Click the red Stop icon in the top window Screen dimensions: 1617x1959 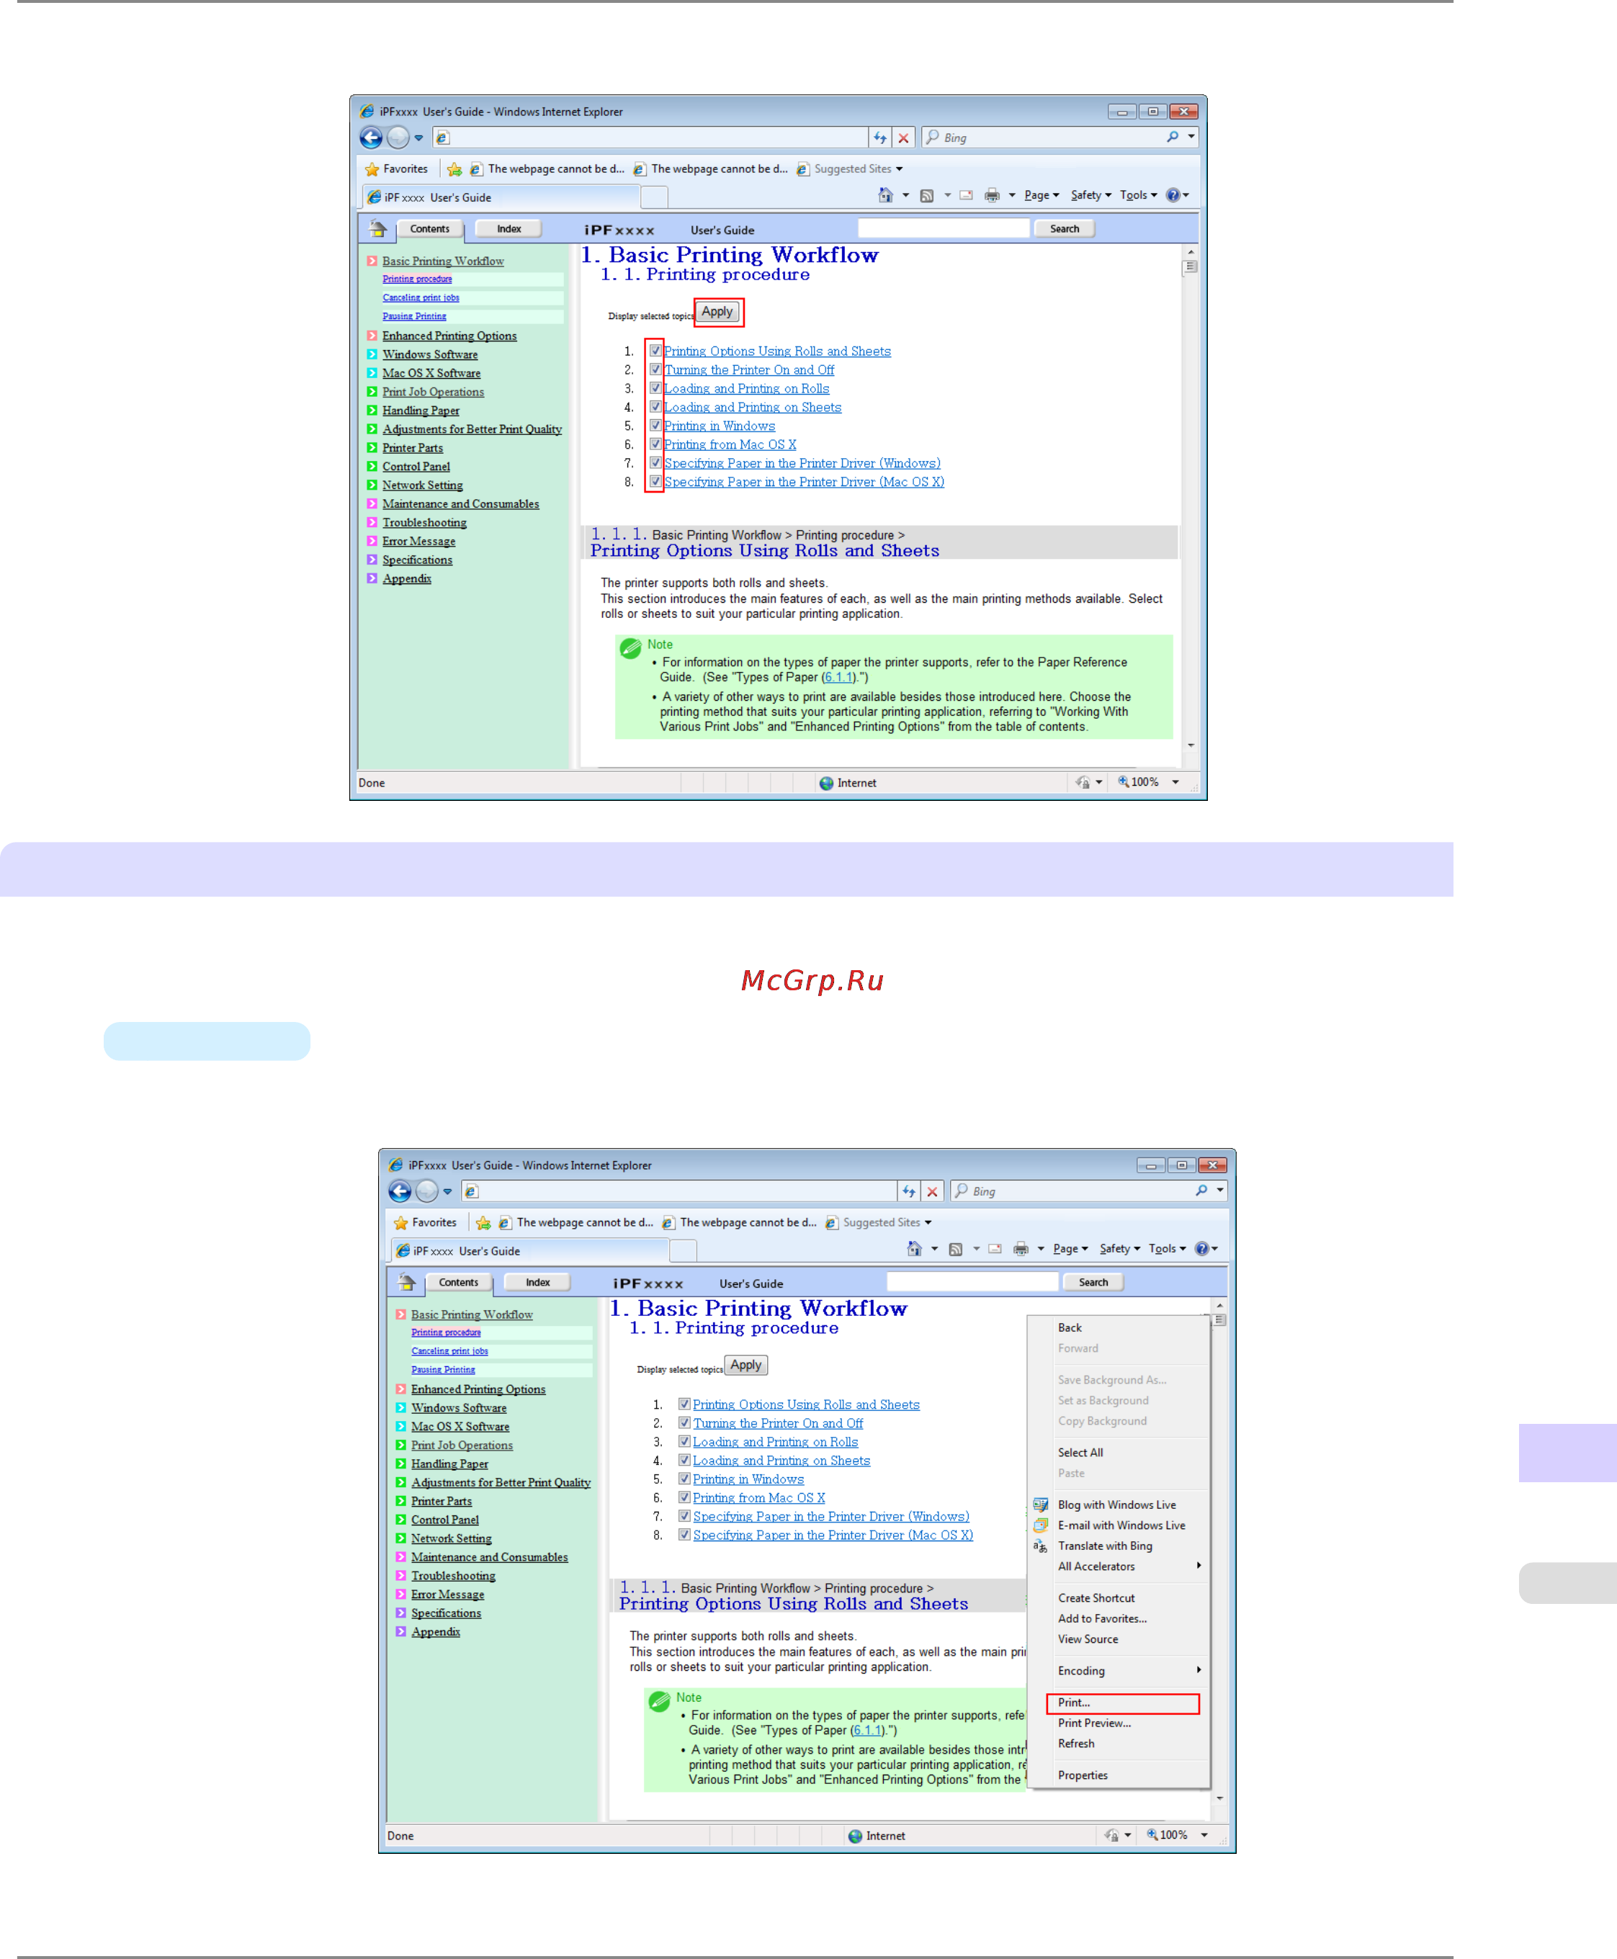(903, 138)
